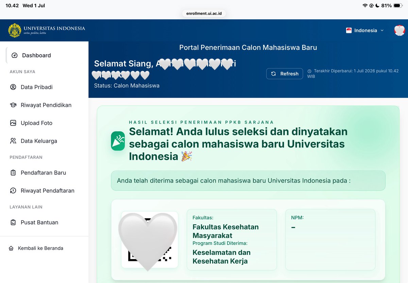The width and height of the screenshot is (408, 283).
Task: Click "PENDAFTARAN" section header
Action: tap(26, 157)
